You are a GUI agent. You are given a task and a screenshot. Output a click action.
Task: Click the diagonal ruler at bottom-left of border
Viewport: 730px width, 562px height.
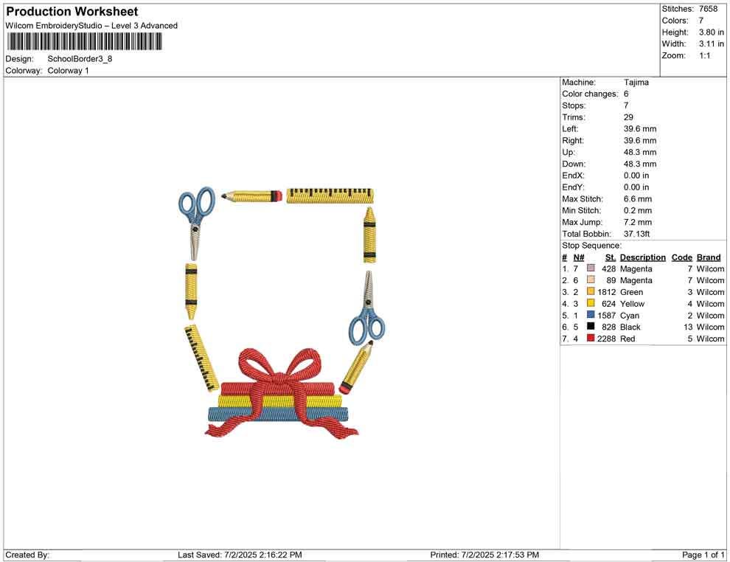pos(201,358)
